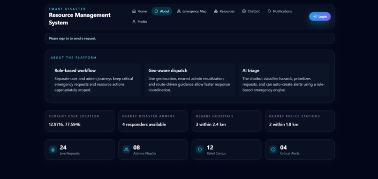378x179 pixels.
Task: Click the Admins Nearby people icon
Action: [126, 149]
